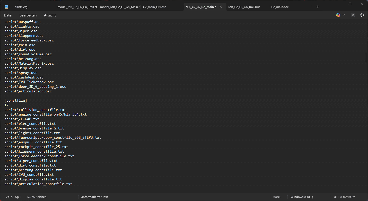This screenshot has height=201, width=368.
Task: Click the 100% zoom level indicator
Action: coord(276,197)
